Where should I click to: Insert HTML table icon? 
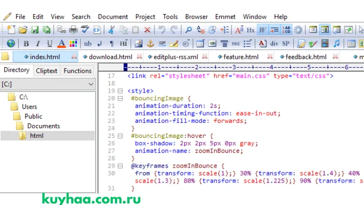pyautogui.click(x=200, y=43)
